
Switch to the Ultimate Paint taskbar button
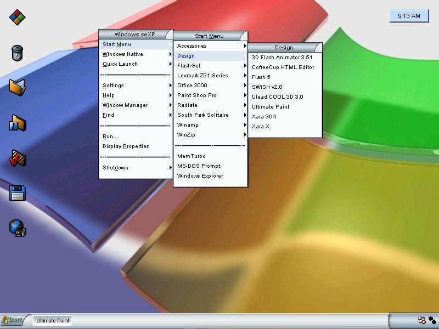[53, 320]
